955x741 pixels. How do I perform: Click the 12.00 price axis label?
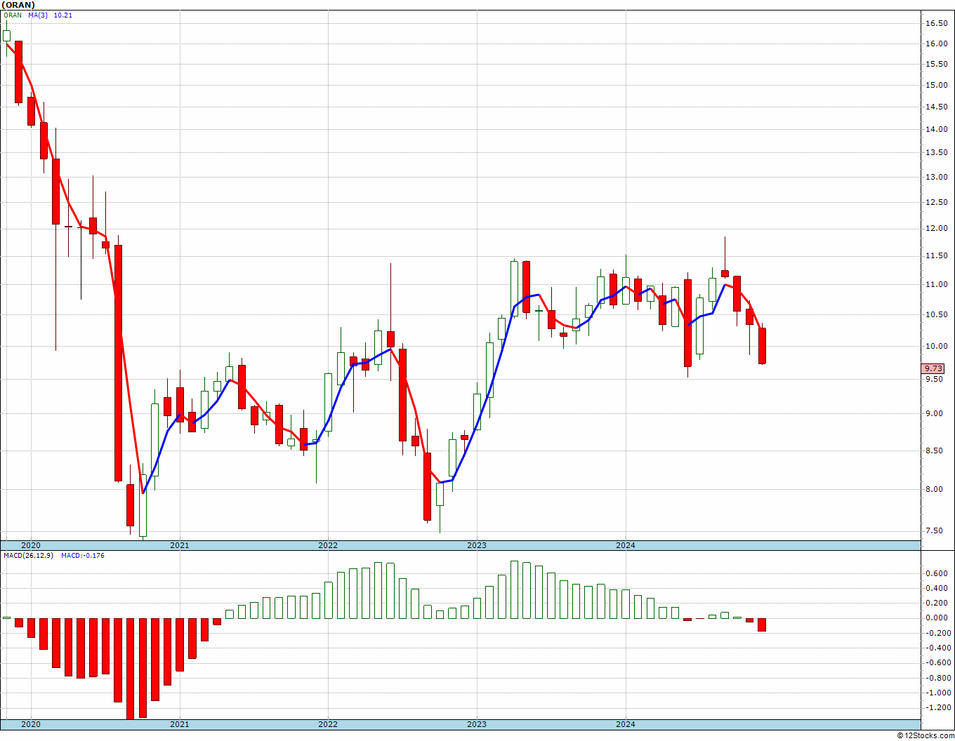936,228
